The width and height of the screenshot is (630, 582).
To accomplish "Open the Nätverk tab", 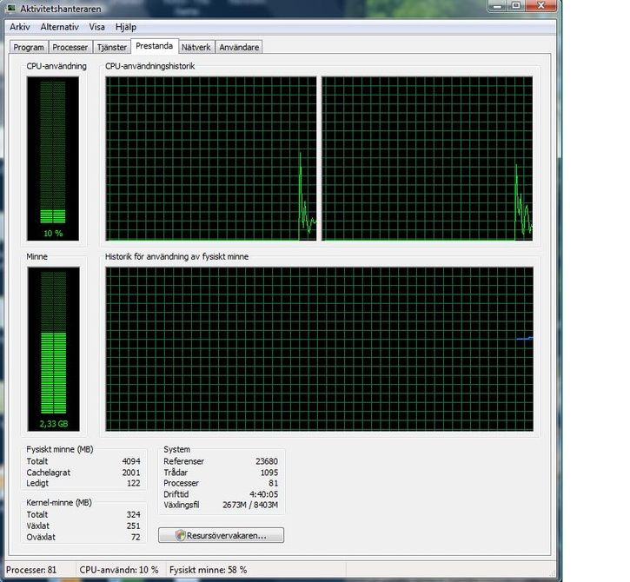I will 196,47.
